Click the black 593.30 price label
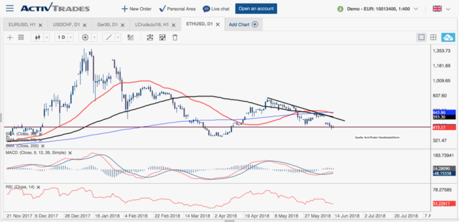 tap(444, 117)
